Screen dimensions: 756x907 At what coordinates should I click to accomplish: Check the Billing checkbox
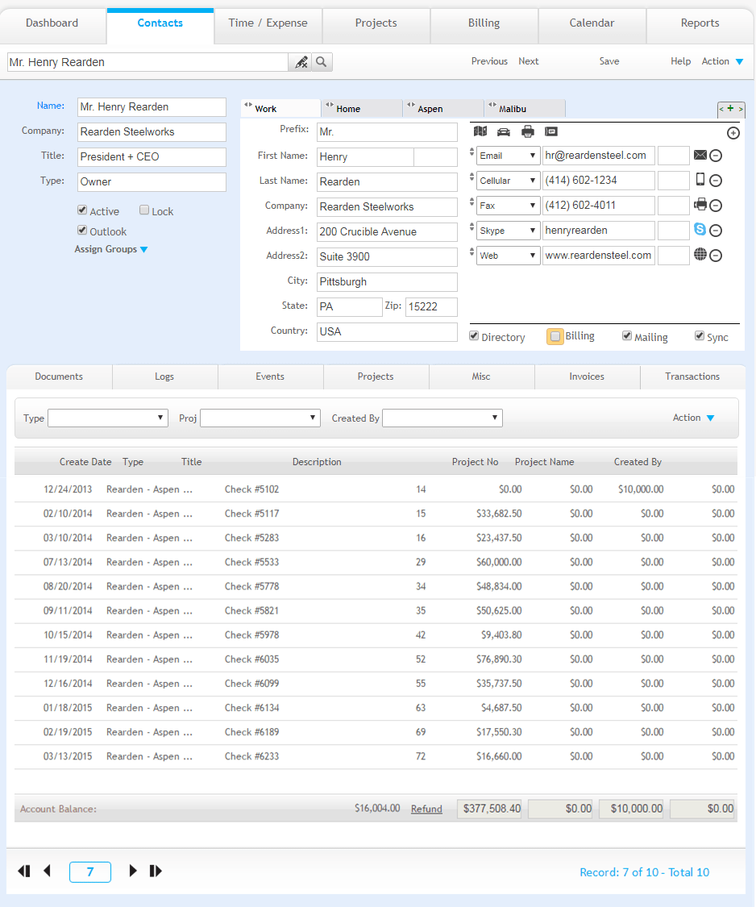(555, 336)
